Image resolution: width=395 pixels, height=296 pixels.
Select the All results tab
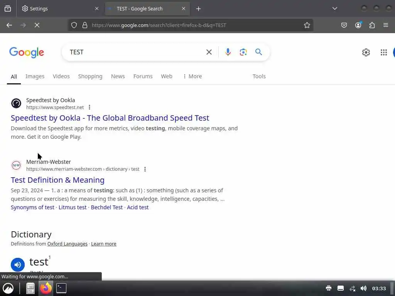point(14,77)
